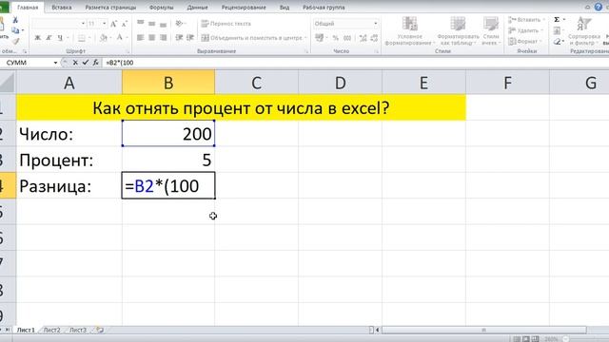Click the fill color bucket icon
The image size is (609, 342).
[x=104, y=38]
